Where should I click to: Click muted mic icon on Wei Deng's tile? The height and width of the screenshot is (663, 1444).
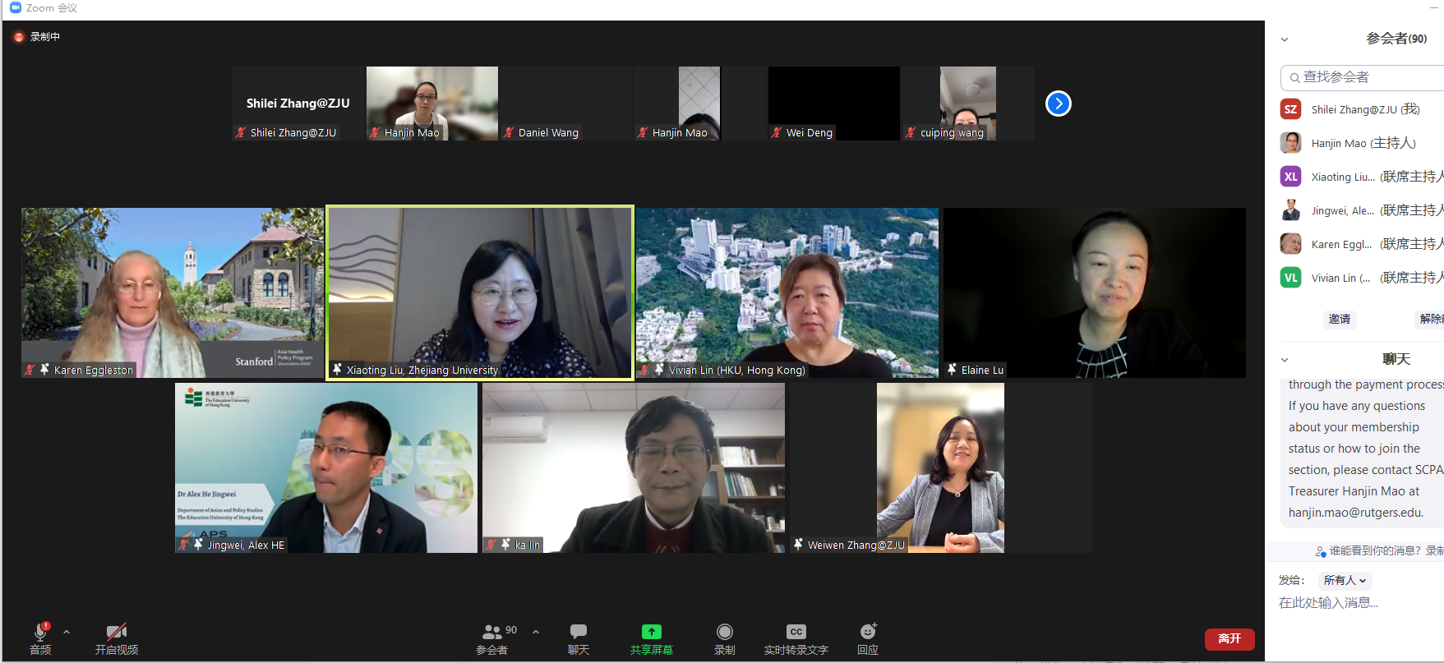coord(777,132)
